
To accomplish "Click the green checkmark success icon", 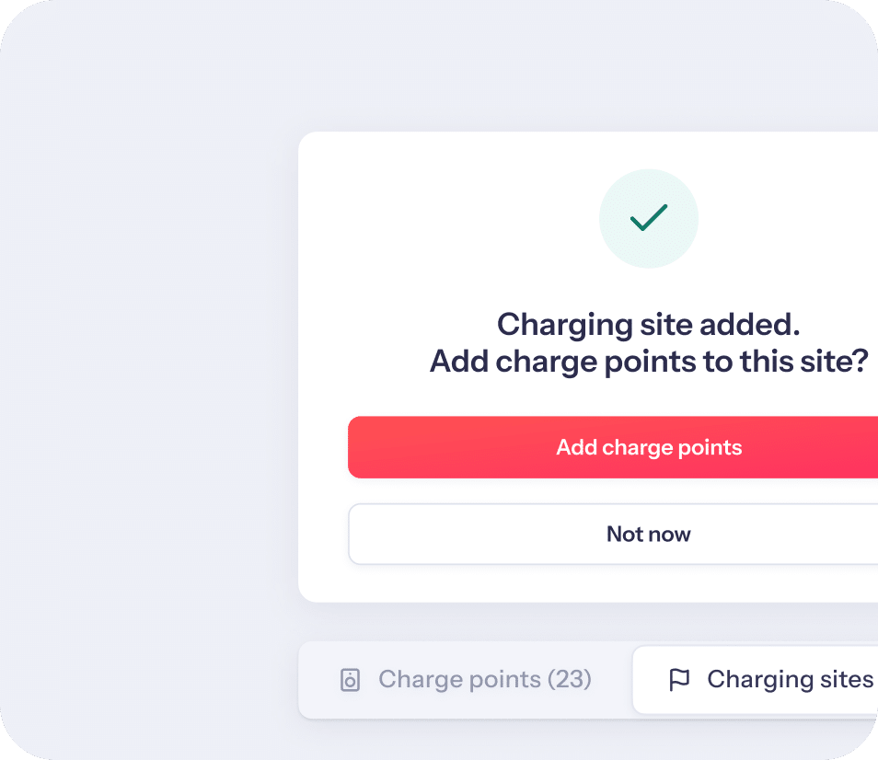I will (649, 218).
